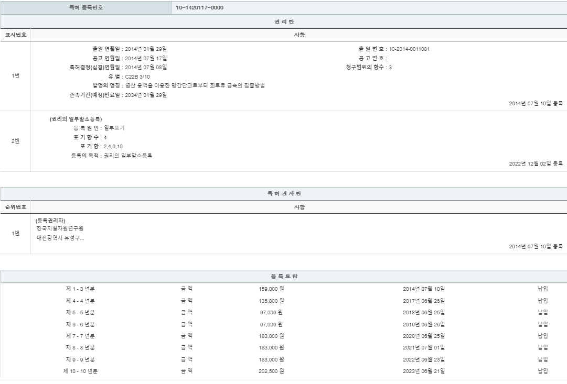Click the 등록료란 section header

point(283,276)
